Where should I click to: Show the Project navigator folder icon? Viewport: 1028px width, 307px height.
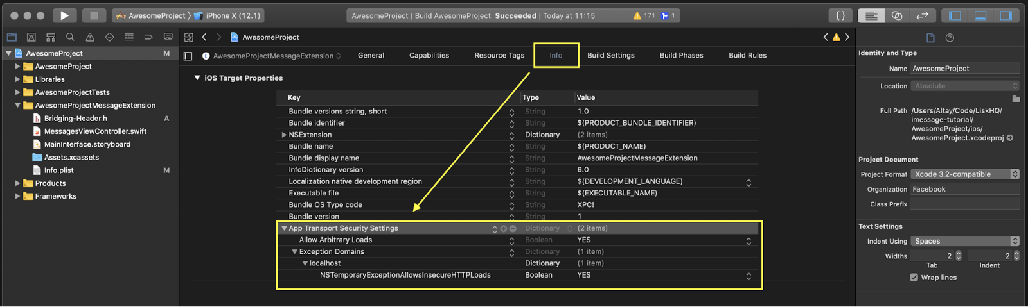point(12,37)
